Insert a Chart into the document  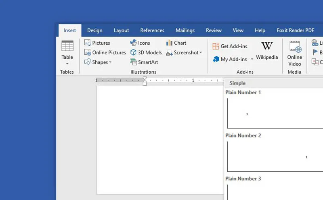(176, 43)
